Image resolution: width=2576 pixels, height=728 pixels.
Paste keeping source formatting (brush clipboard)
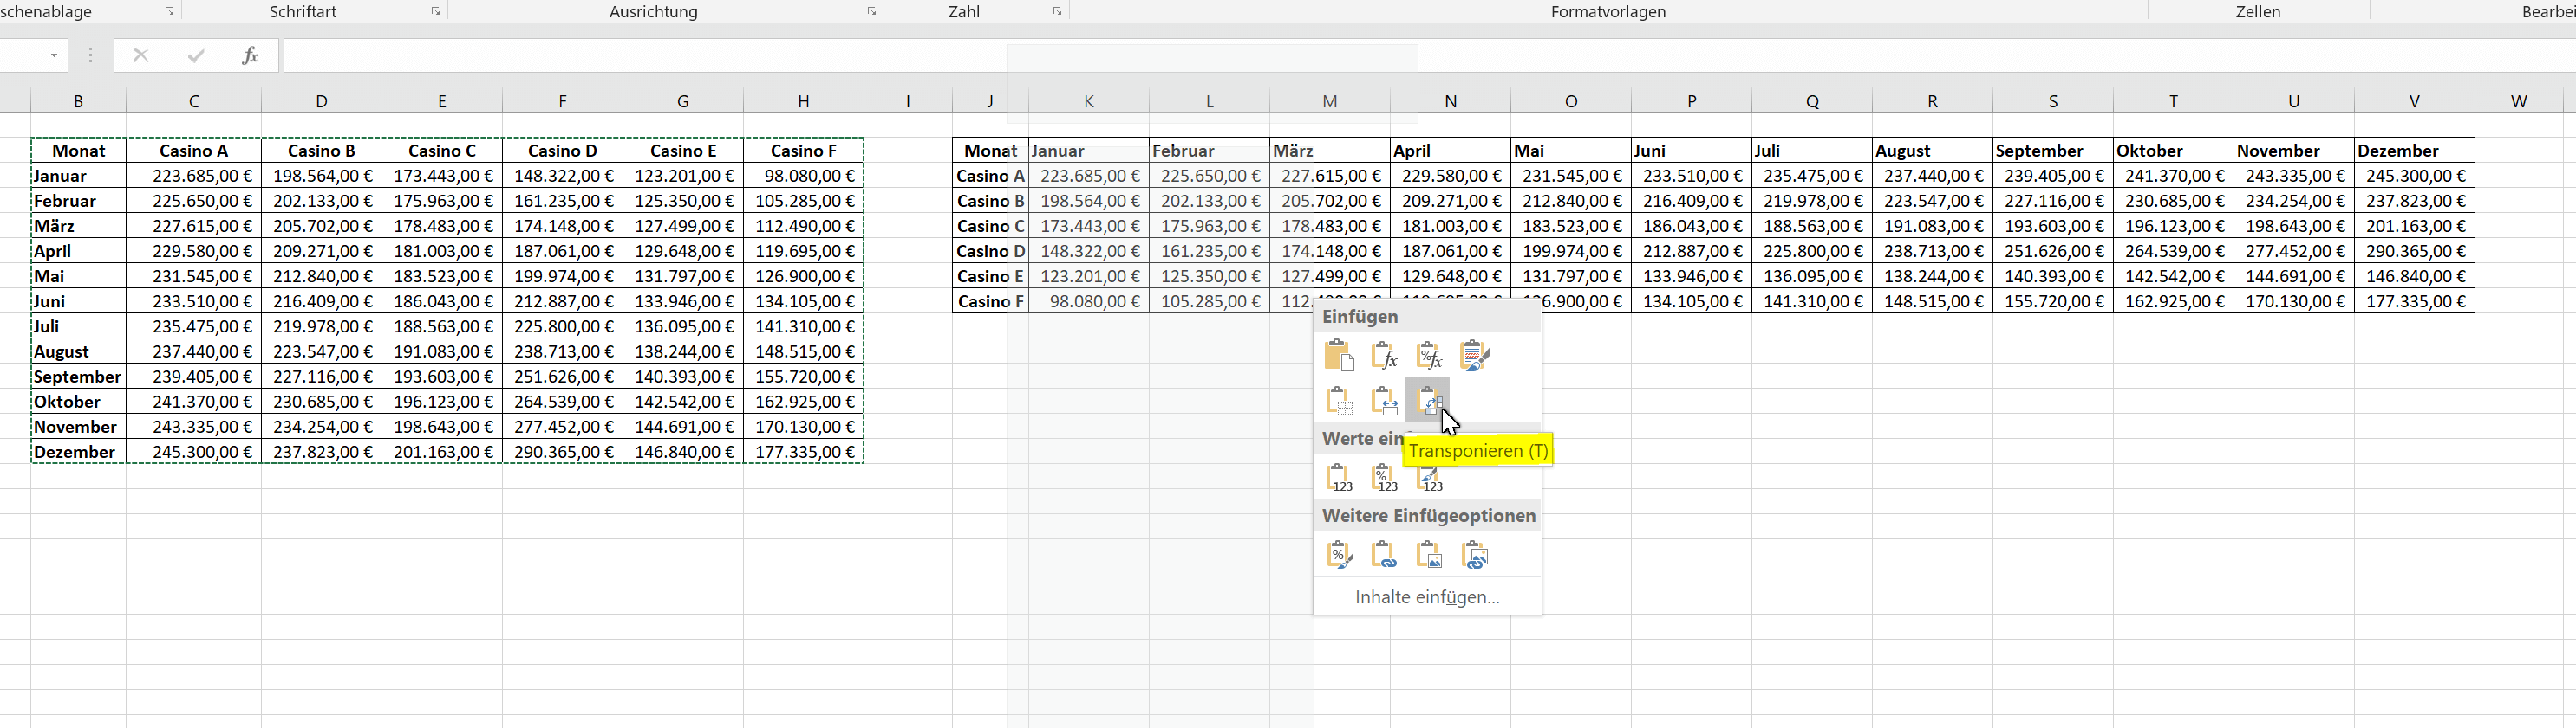1475,356
